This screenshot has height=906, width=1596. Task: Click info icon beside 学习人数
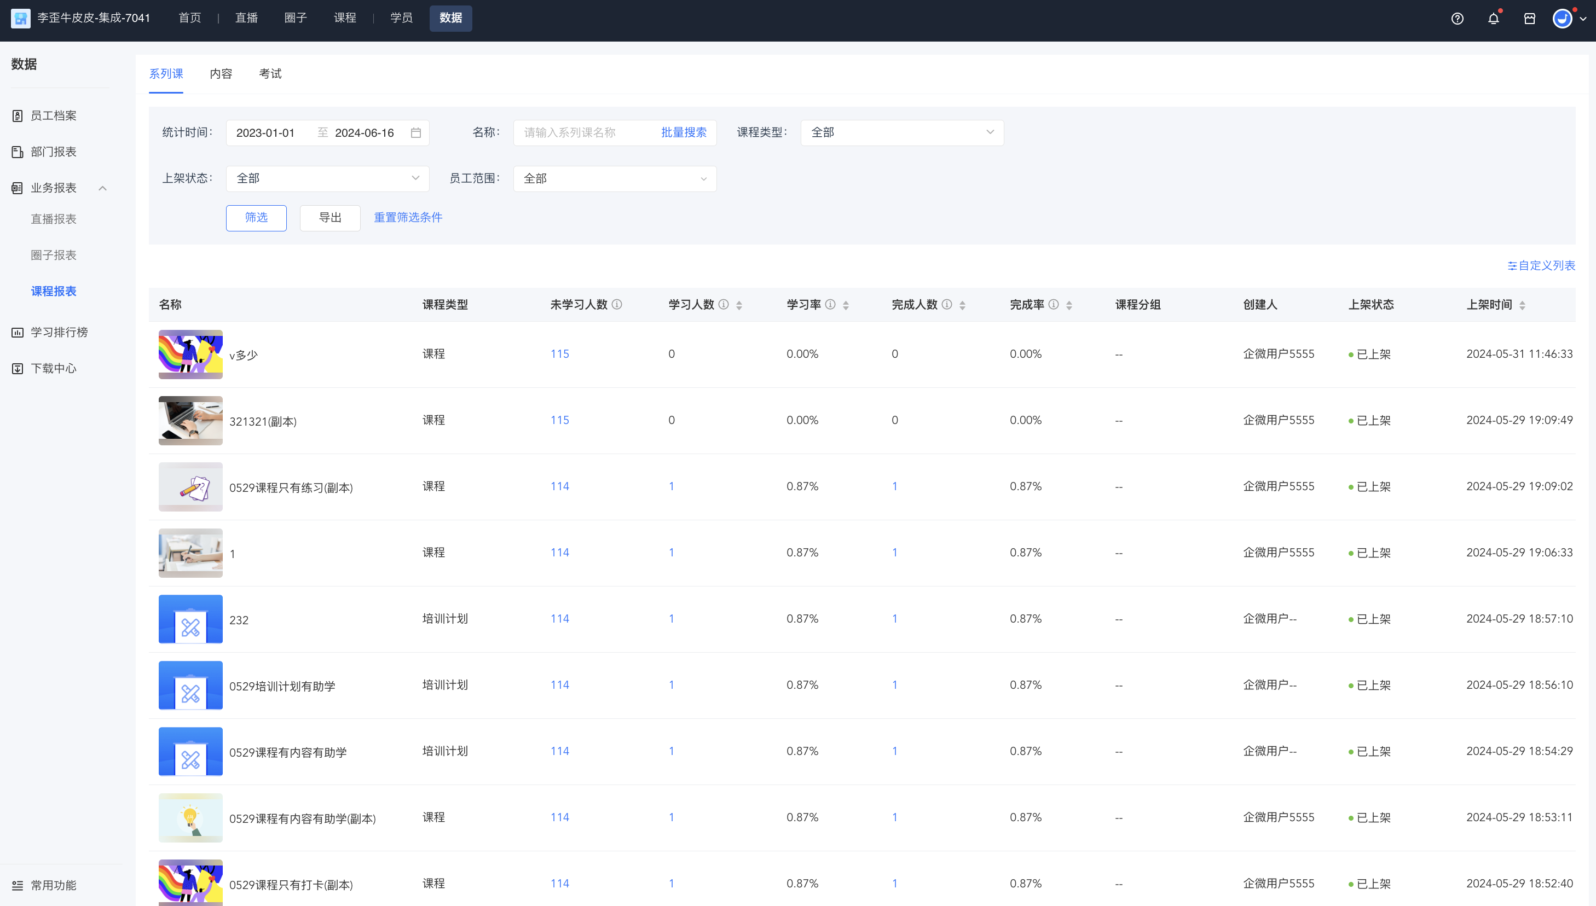[724, 304]
